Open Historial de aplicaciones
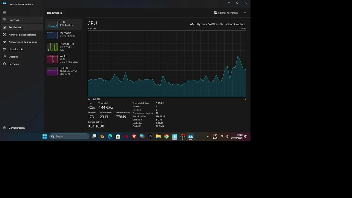The image size is (352, 198). [22, 35]
